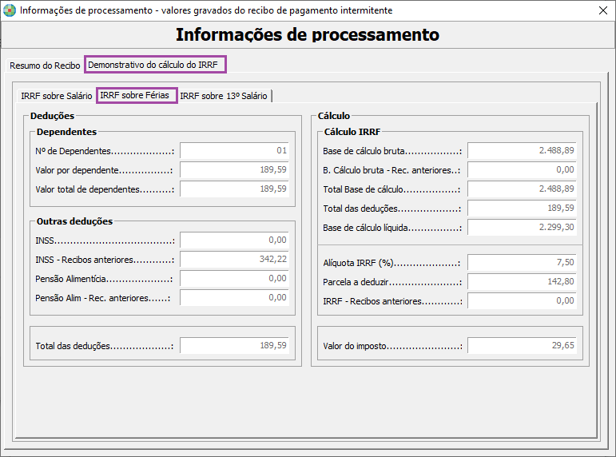Click the application icon in title bar
616x457 pixels.
point(10,10)
